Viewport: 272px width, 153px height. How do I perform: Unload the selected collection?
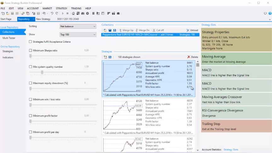point(192,30)
